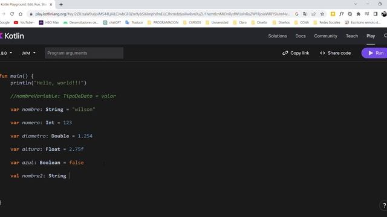Viewport: 387px width, 217px height.
Task: Open the tab search chevron
Action: pos(356,4)
